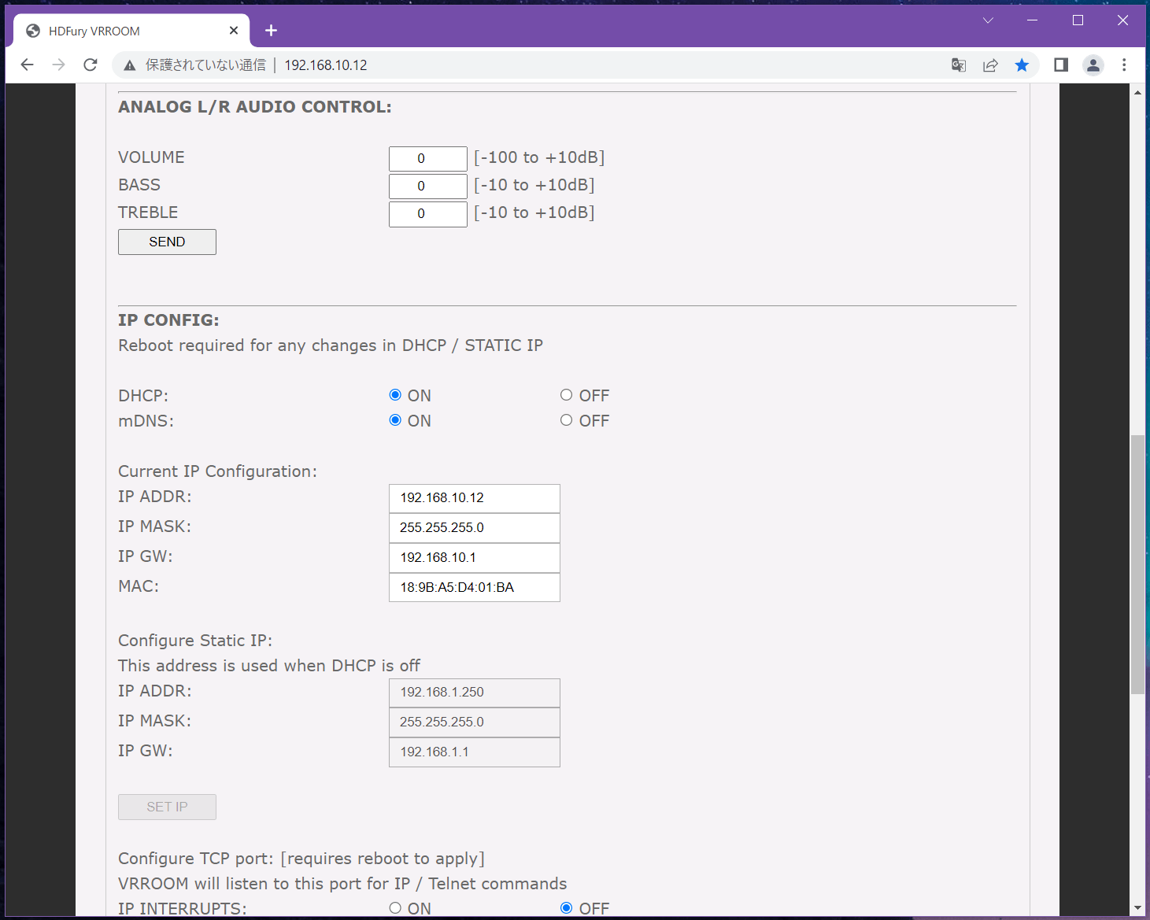Click the MAC address field

point(475,588)
